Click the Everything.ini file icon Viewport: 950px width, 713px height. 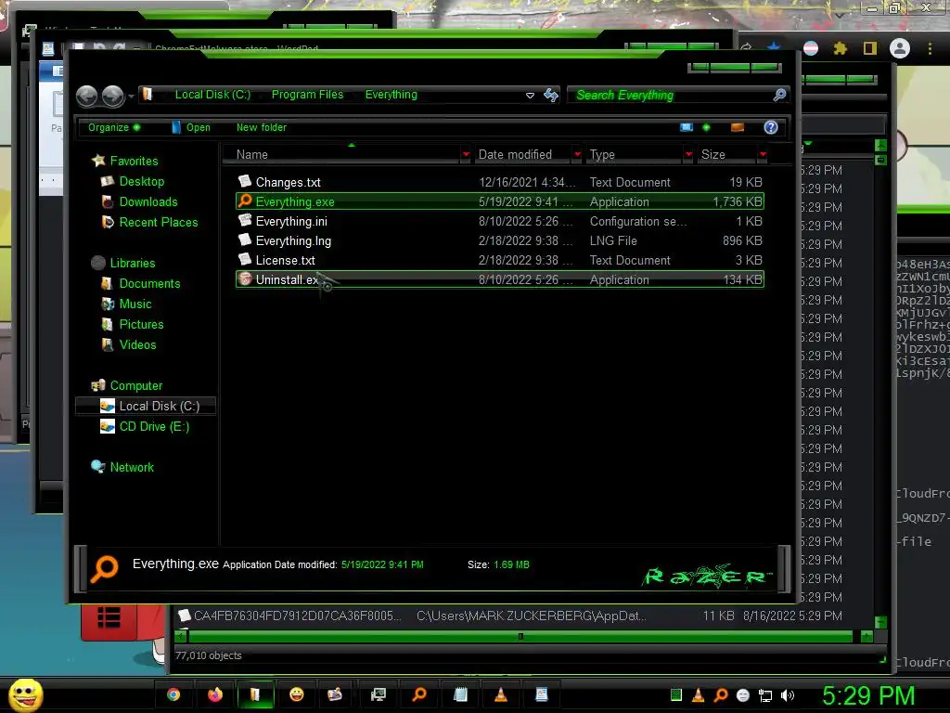[x=245, y=221]
